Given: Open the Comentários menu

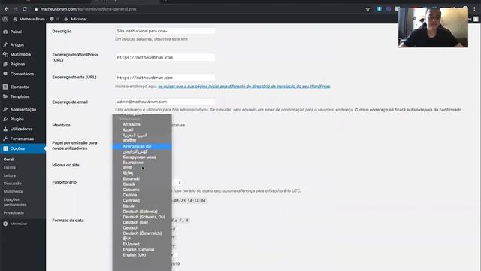Looking at the screenshot, I should [23, 74].
